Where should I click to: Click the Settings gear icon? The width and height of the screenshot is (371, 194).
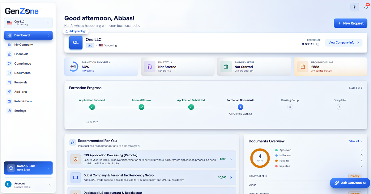(9, 111)
